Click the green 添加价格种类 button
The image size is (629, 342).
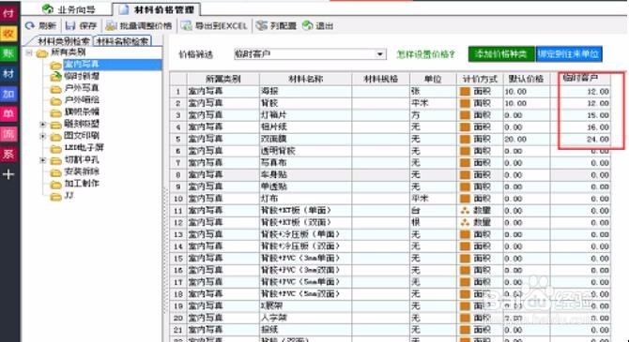[x=501, y=54]
